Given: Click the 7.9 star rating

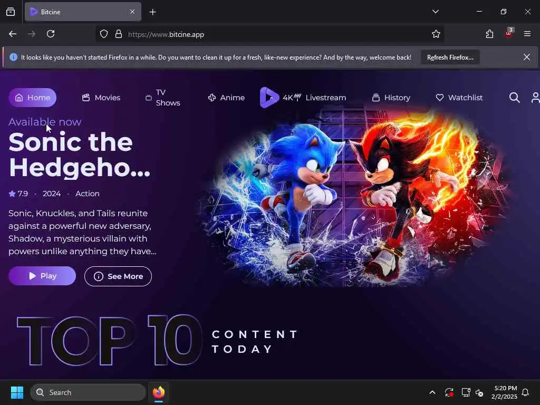Looking at the screenshot, I should (18, 194).
